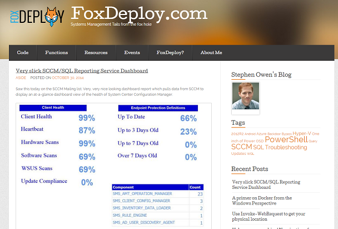Select the PowerShell tag
The height and width of the screenshot is (229, 338).
[286, 139]
